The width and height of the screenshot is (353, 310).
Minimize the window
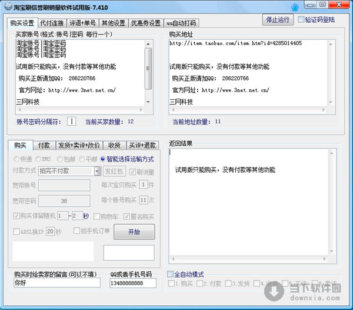click(311, 5)
